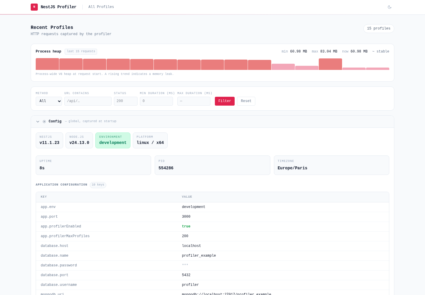Screen dimensions: 425x295
Task: Click the database.username key
Action: (x=59, y=285)
